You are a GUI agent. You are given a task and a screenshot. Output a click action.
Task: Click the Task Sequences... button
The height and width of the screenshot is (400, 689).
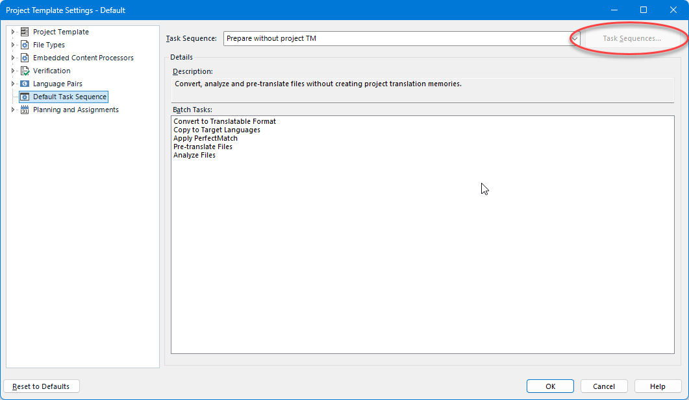632,39
